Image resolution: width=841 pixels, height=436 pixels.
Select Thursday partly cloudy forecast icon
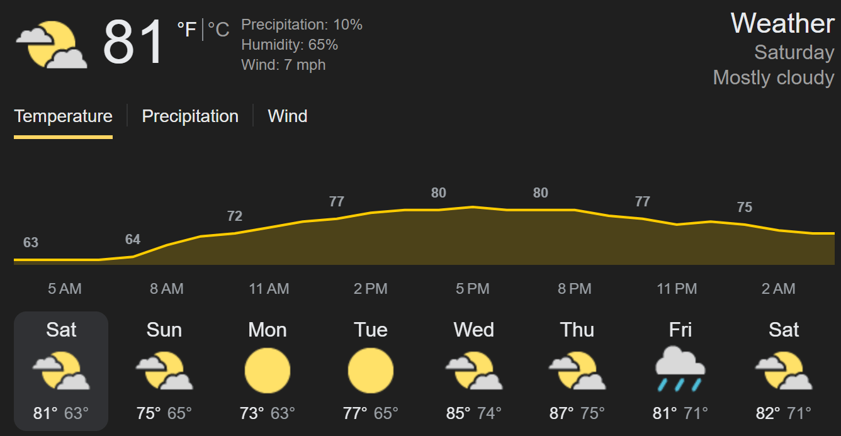click(x=577, y=371)
